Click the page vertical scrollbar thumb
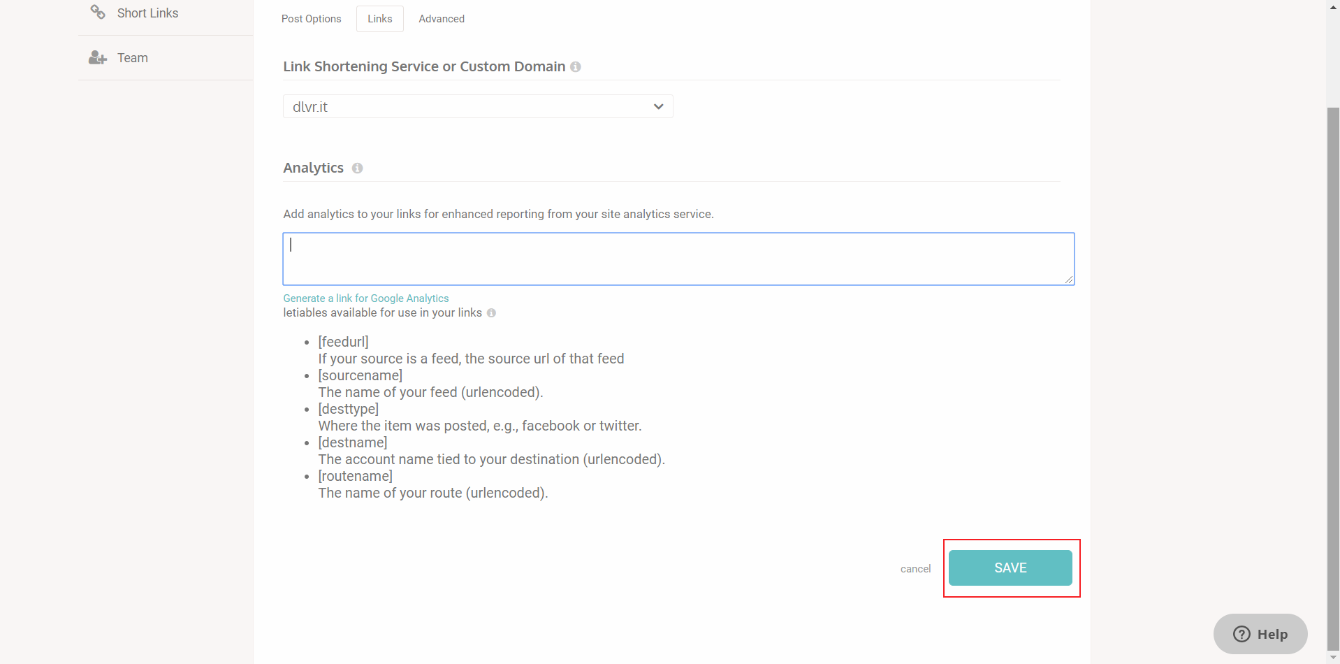 click(x=1333, y=377)
